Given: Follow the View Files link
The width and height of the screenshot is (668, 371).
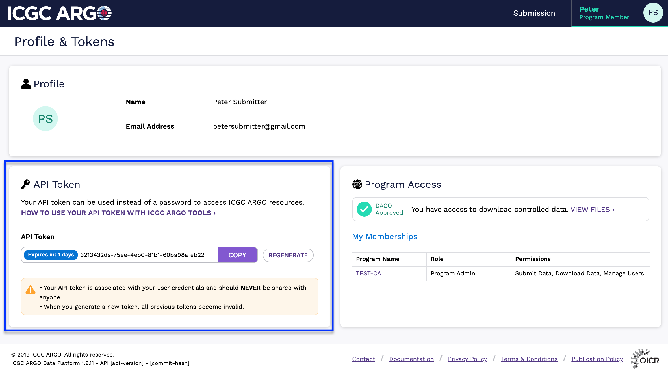Looking at the screenshot, I should [592, 210].
